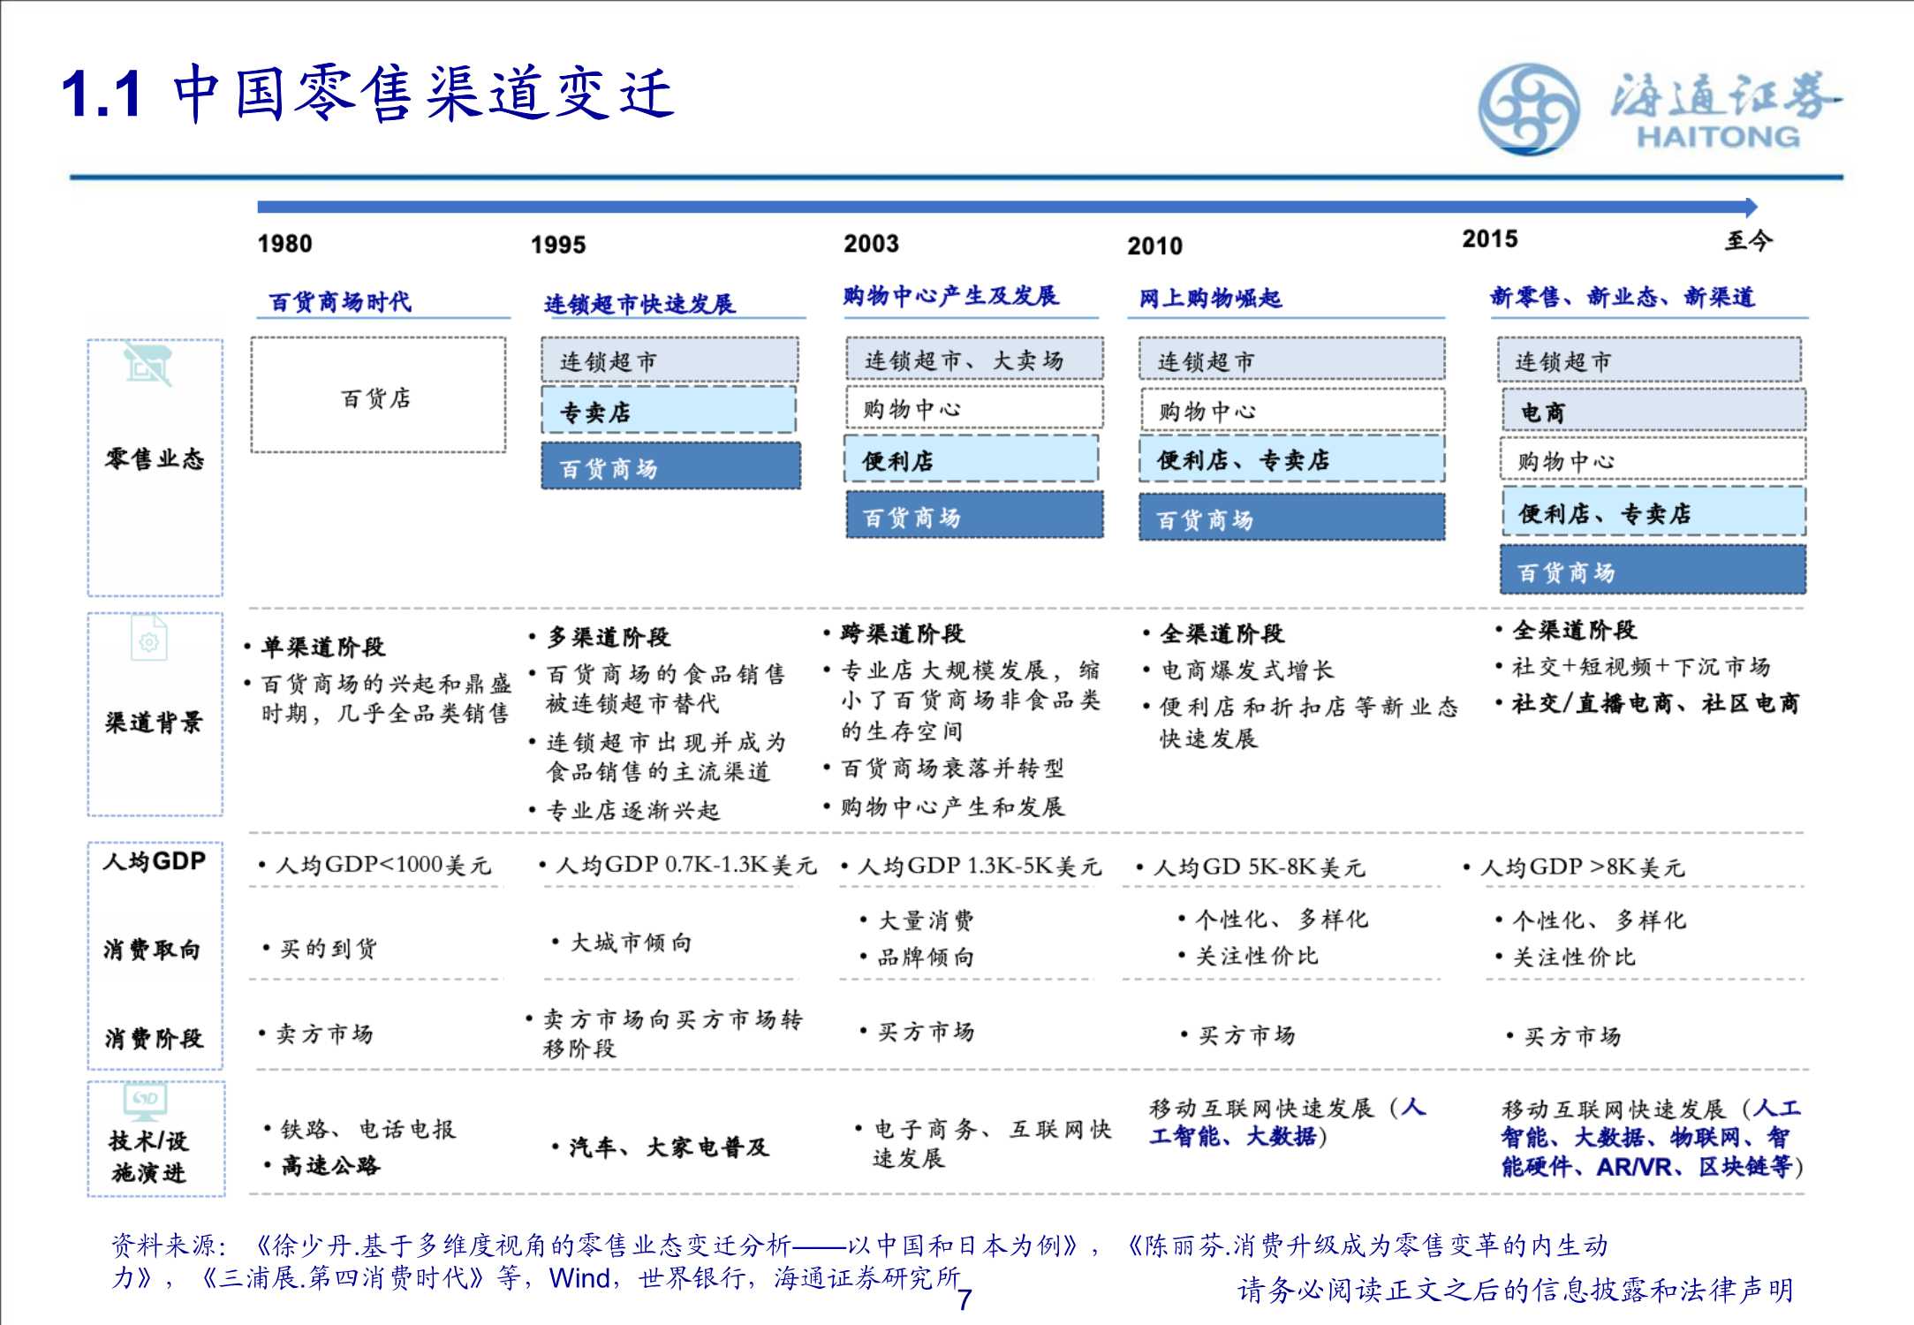The image size is (1914, 1325).
Task: Click the 单渠道阶段 bullet
Action: coord(315,647)
